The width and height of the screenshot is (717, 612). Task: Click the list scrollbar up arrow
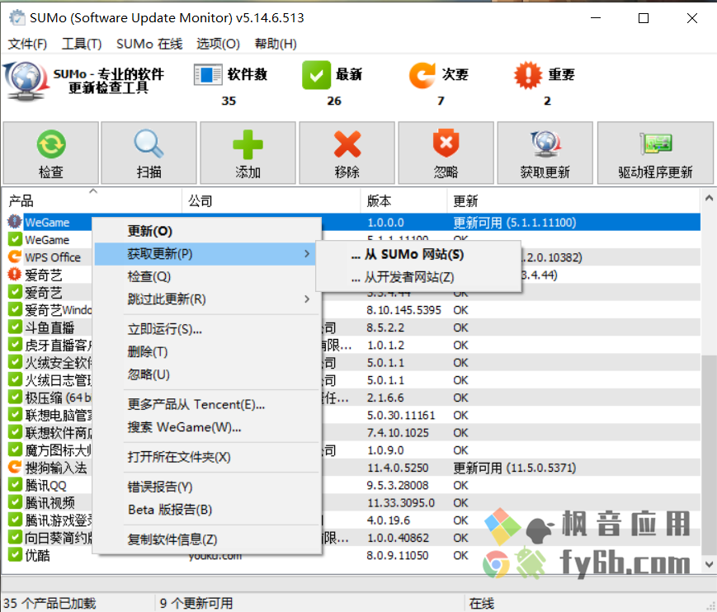pyautogui.click(x=708, y=198)
